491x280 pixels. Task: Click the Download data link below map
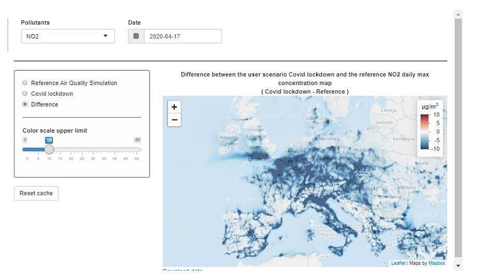[182, 270]
